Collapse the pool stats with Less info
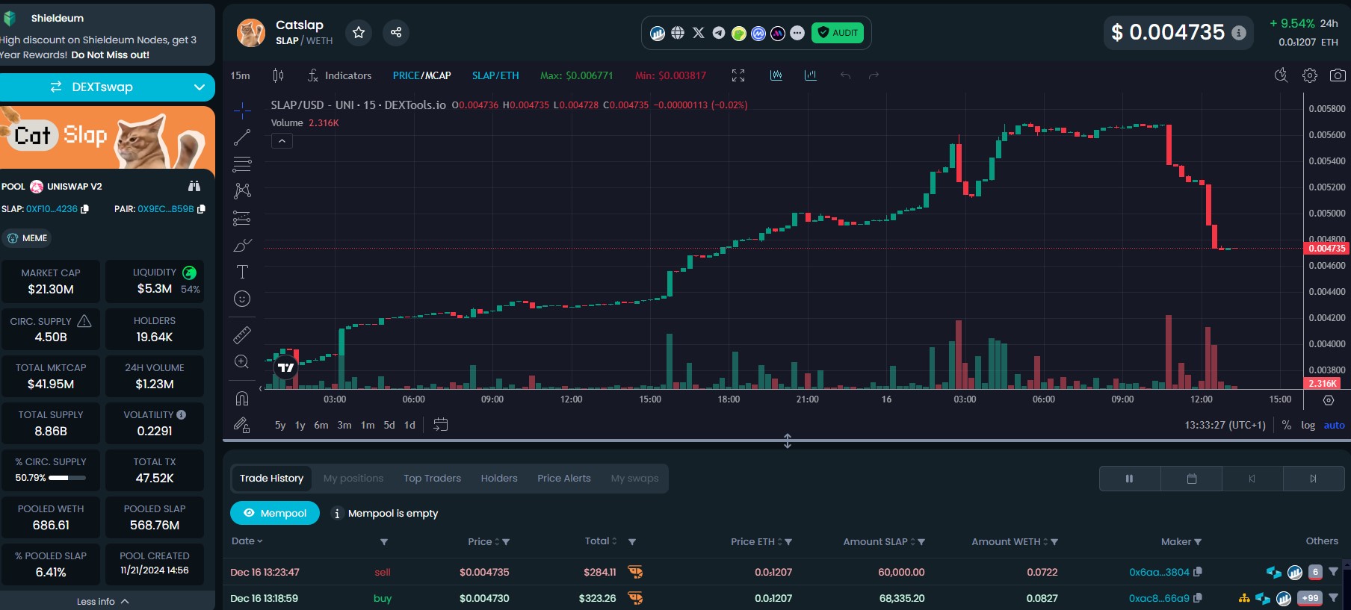This screenshot has width=1351, height=610. pyautogui.click(x=103, y=601)
